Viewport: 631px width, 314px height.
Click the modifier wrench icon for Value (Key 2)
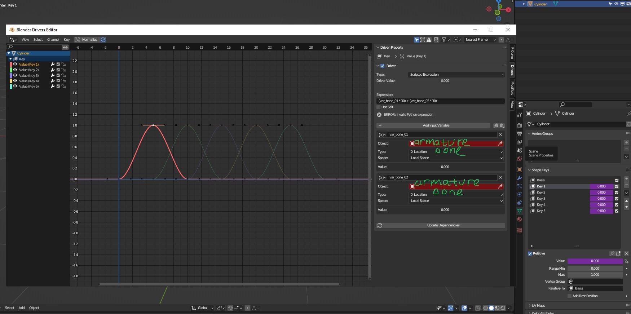53,70
